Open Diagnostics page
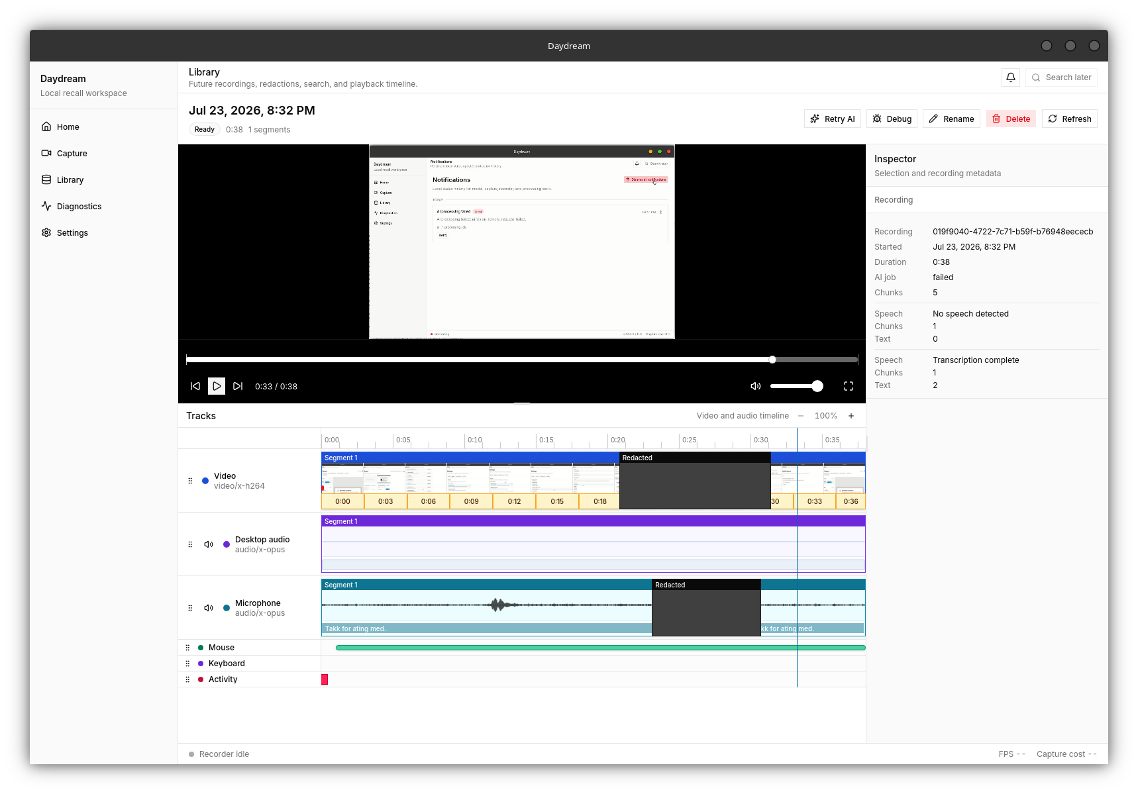The image size is (1138, 794). point(103,206)
